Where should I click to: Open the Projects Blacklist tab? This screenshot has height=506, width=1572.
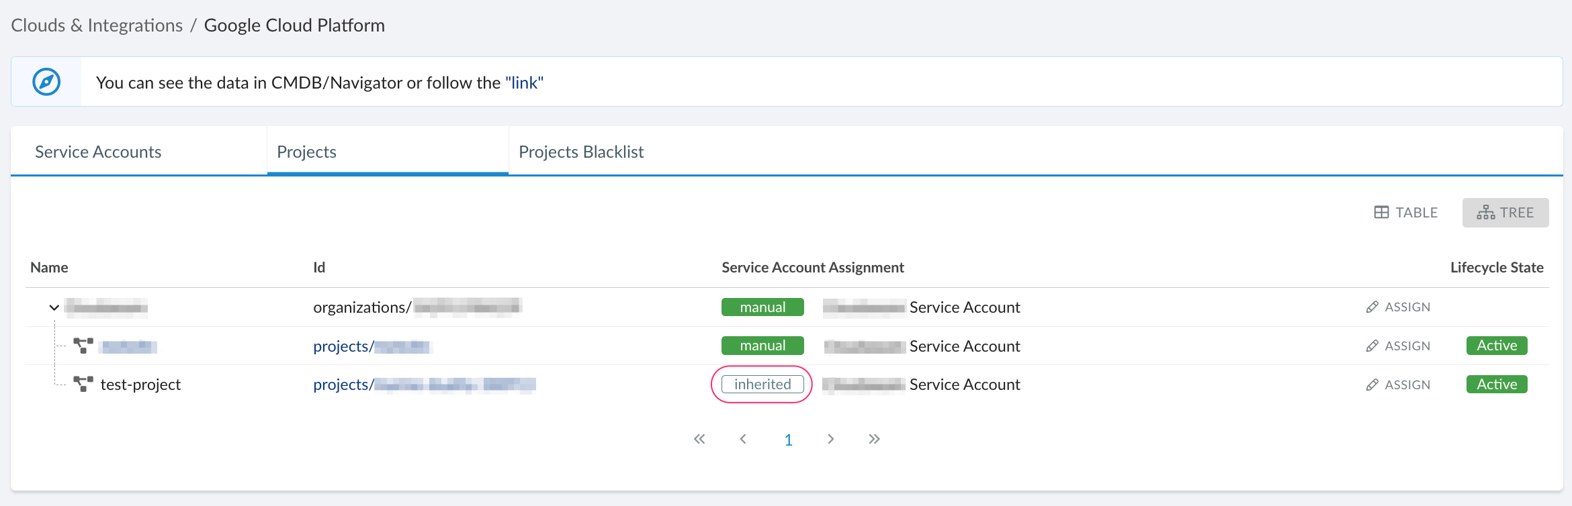point(580,152)
